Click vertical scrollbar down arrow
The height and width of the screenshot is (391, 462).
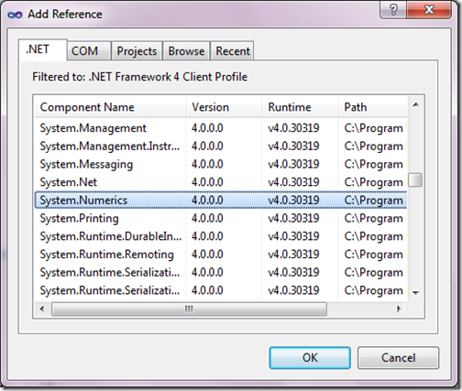pos(415,293)
